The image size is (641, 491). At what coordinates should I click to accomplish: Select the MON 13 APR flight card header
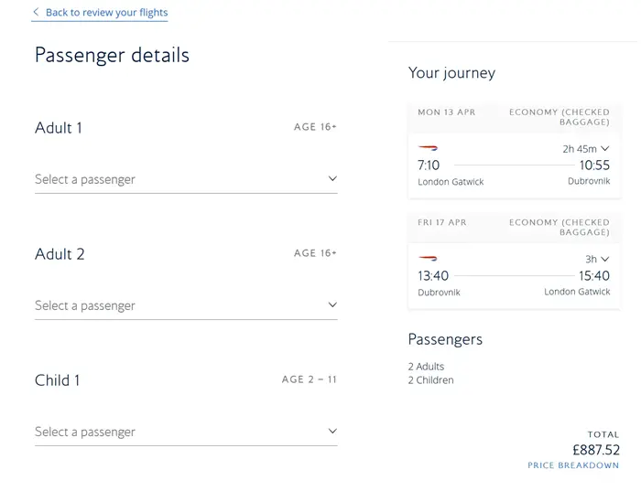pos(514,117)
